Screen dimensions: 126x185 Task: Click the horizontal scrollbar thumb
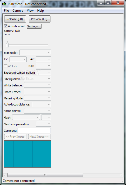pyautogui.click(x=45, y=175)
